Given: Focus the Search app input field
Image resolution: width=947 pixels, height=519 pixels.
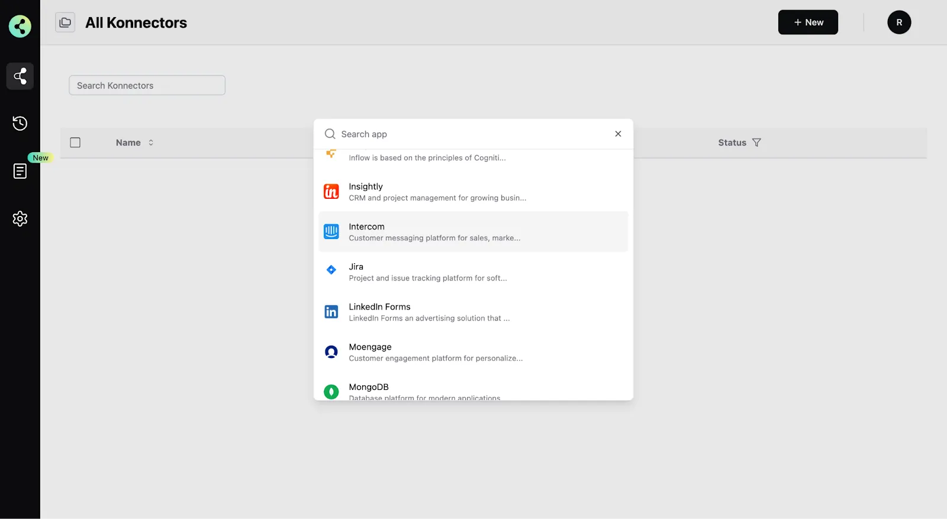Looking at the screenshot, I should point(474,134).
